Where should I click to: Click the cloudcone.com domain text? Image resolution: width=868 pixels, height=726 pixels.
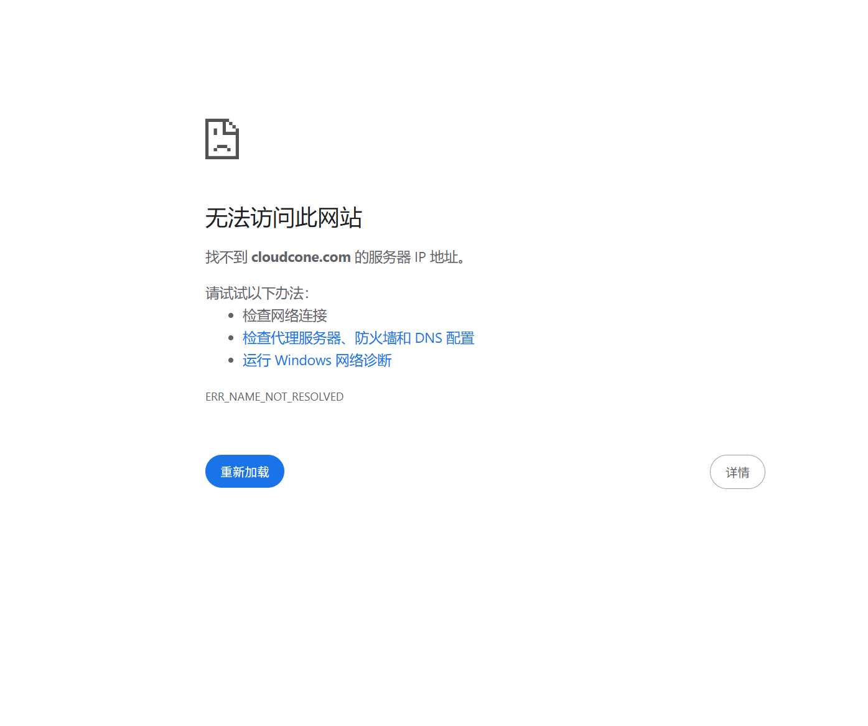point(301,257)
